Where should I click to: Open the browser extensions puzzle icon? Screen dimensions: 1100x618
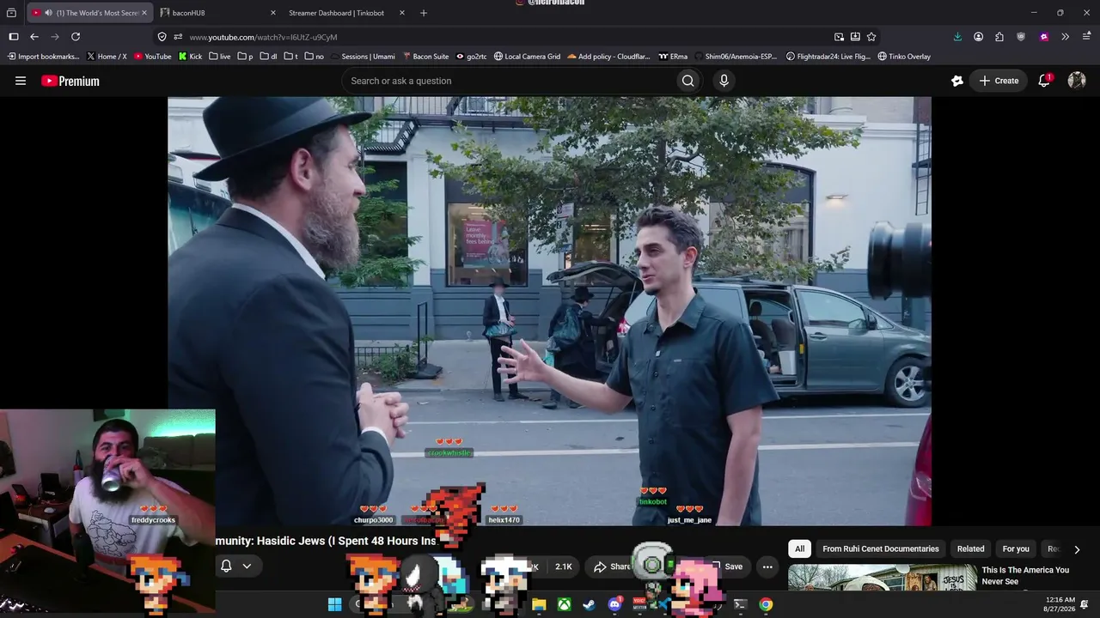999,37
